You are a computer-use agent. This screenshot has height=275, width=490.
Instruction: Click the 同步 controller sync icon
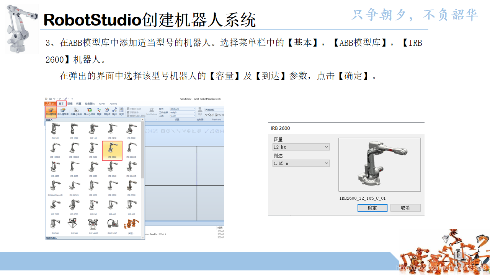200,112
